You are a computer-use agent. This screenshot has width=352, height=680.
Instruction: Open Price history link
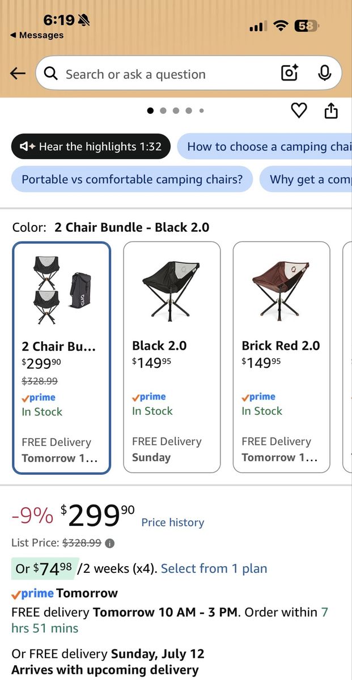(x=172, y=522)
